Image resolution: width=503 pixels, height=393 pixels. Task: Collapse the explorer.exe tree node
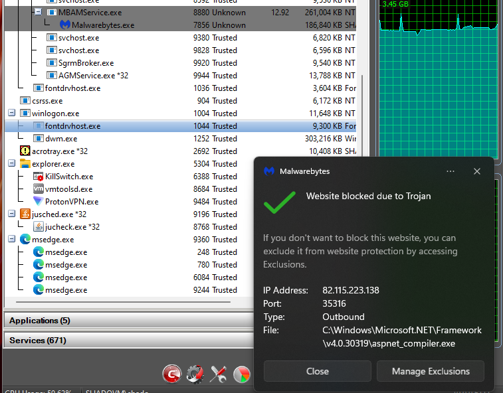click(11, 163)
